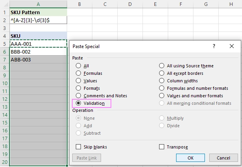This screenshot has height=167, width=242.
Task: Select column D header
Action: [130, 4]
